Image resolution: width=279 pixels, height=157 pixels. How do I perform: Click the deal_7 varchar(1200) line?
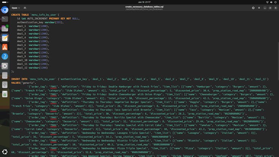[33, 49]
